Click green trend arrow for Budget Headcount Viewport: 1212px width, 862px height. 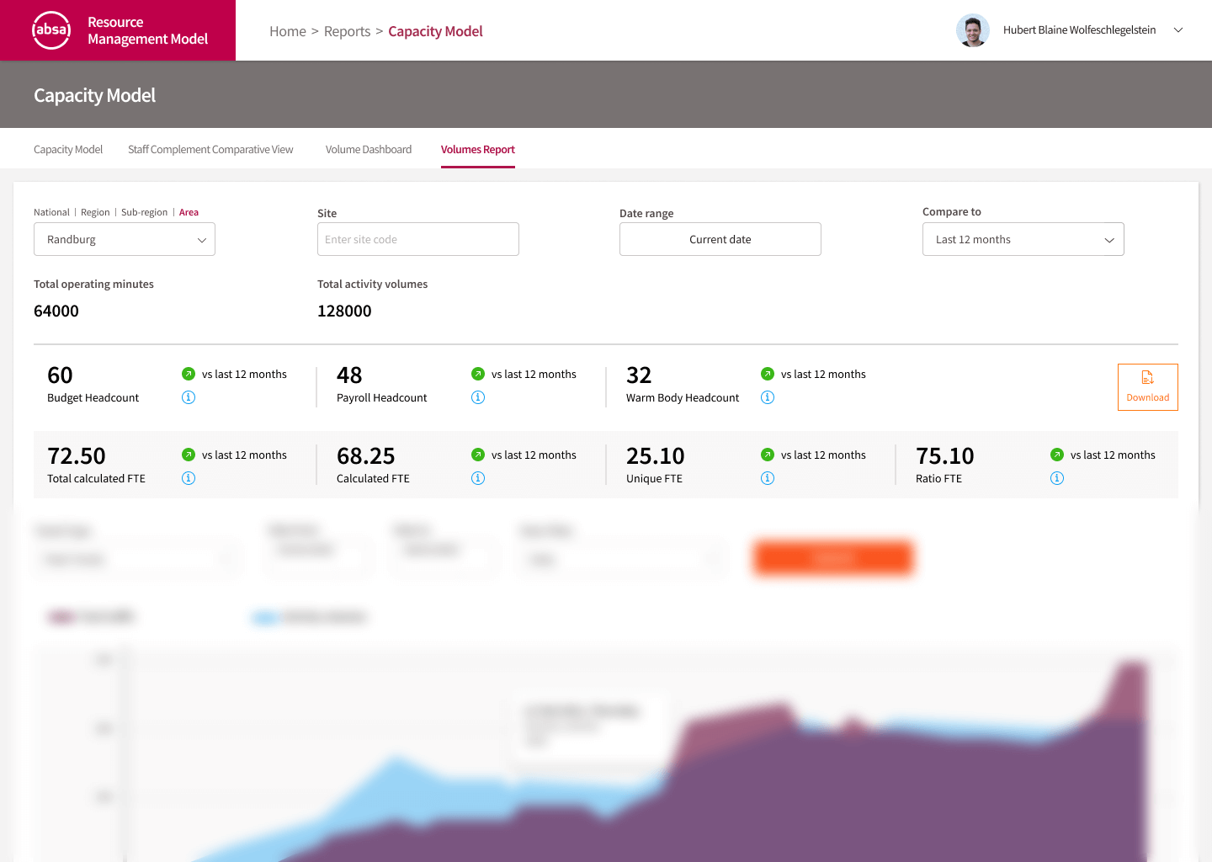coord(189,374)
